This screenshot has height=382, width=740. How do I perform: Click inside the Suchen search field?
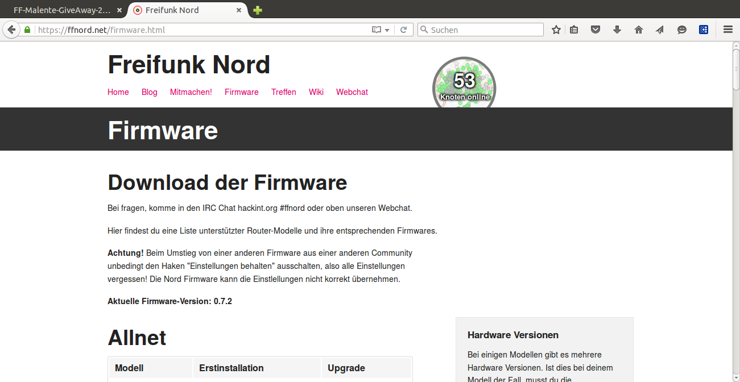pos(483,30)
